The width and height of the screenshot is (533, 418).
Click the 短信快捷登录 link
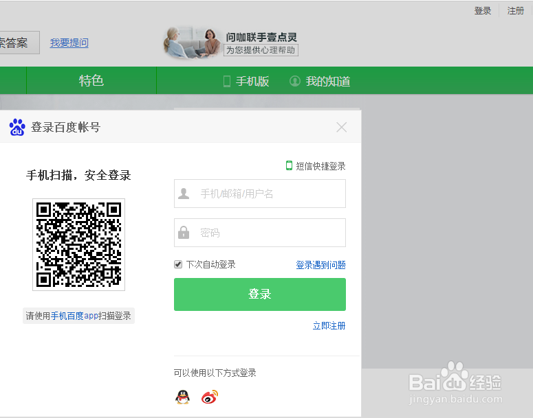[x=320, y=166]
